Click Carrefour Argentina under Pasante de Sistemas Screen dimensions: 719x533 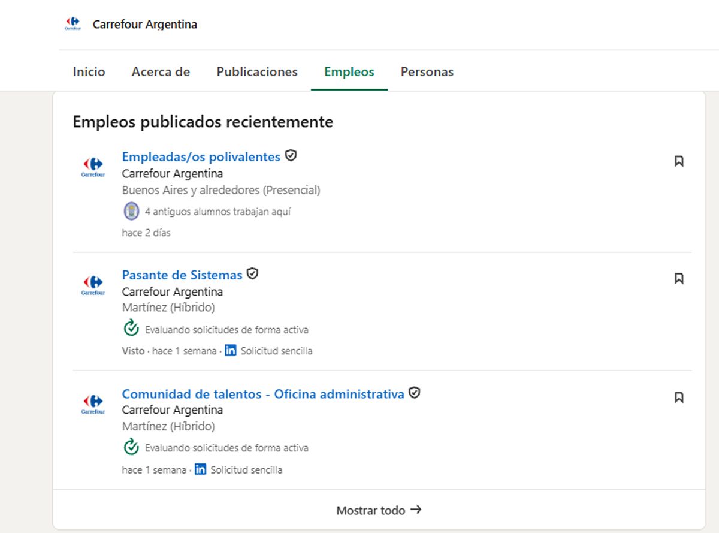pos(173,292)
